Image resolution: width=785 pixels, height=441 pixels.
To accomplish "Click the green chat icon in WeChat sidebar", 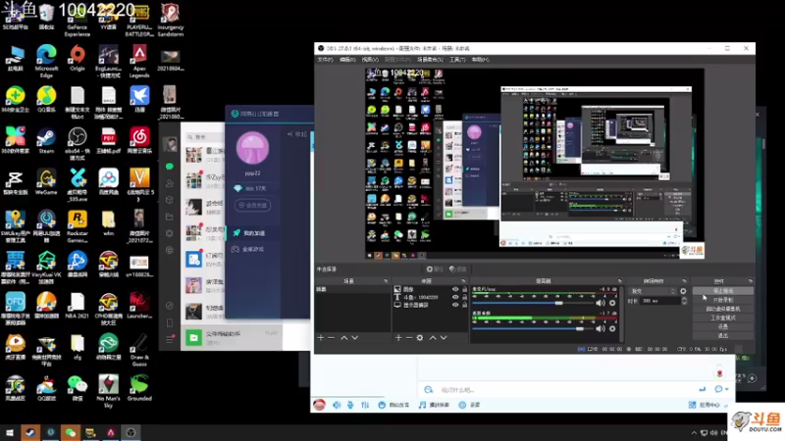I will [x=170, y=166].
